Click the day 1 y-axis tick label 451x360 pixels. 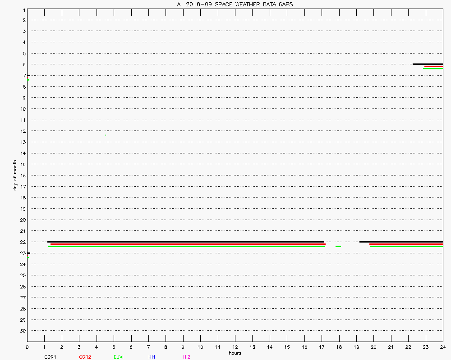click(23, 9)
